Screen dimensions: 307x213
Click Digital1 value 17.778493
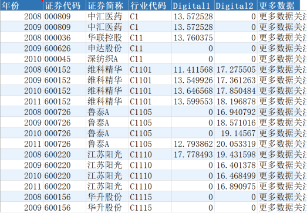(x=193, y=154)
